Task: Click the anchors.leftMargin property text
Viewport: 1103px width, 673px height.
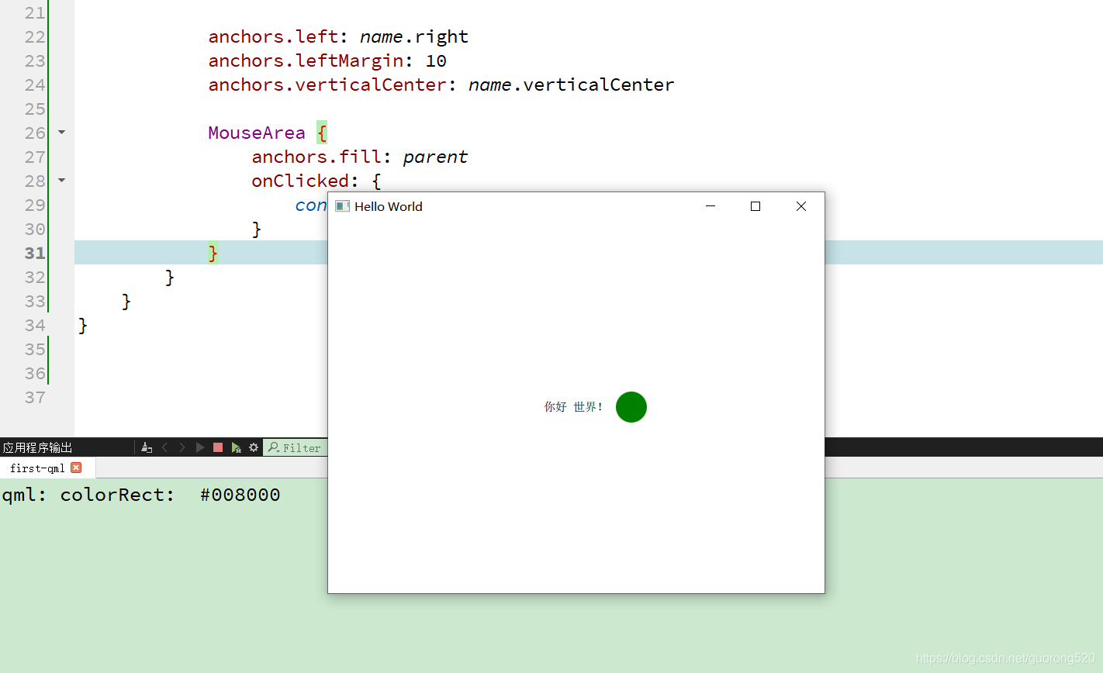Action: (306, 60)
